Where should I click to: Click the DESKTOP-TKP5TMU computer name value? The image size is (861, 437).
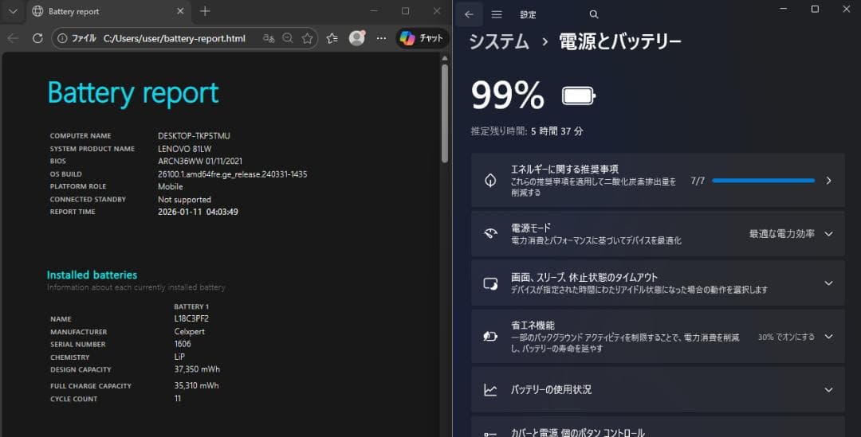194,135
